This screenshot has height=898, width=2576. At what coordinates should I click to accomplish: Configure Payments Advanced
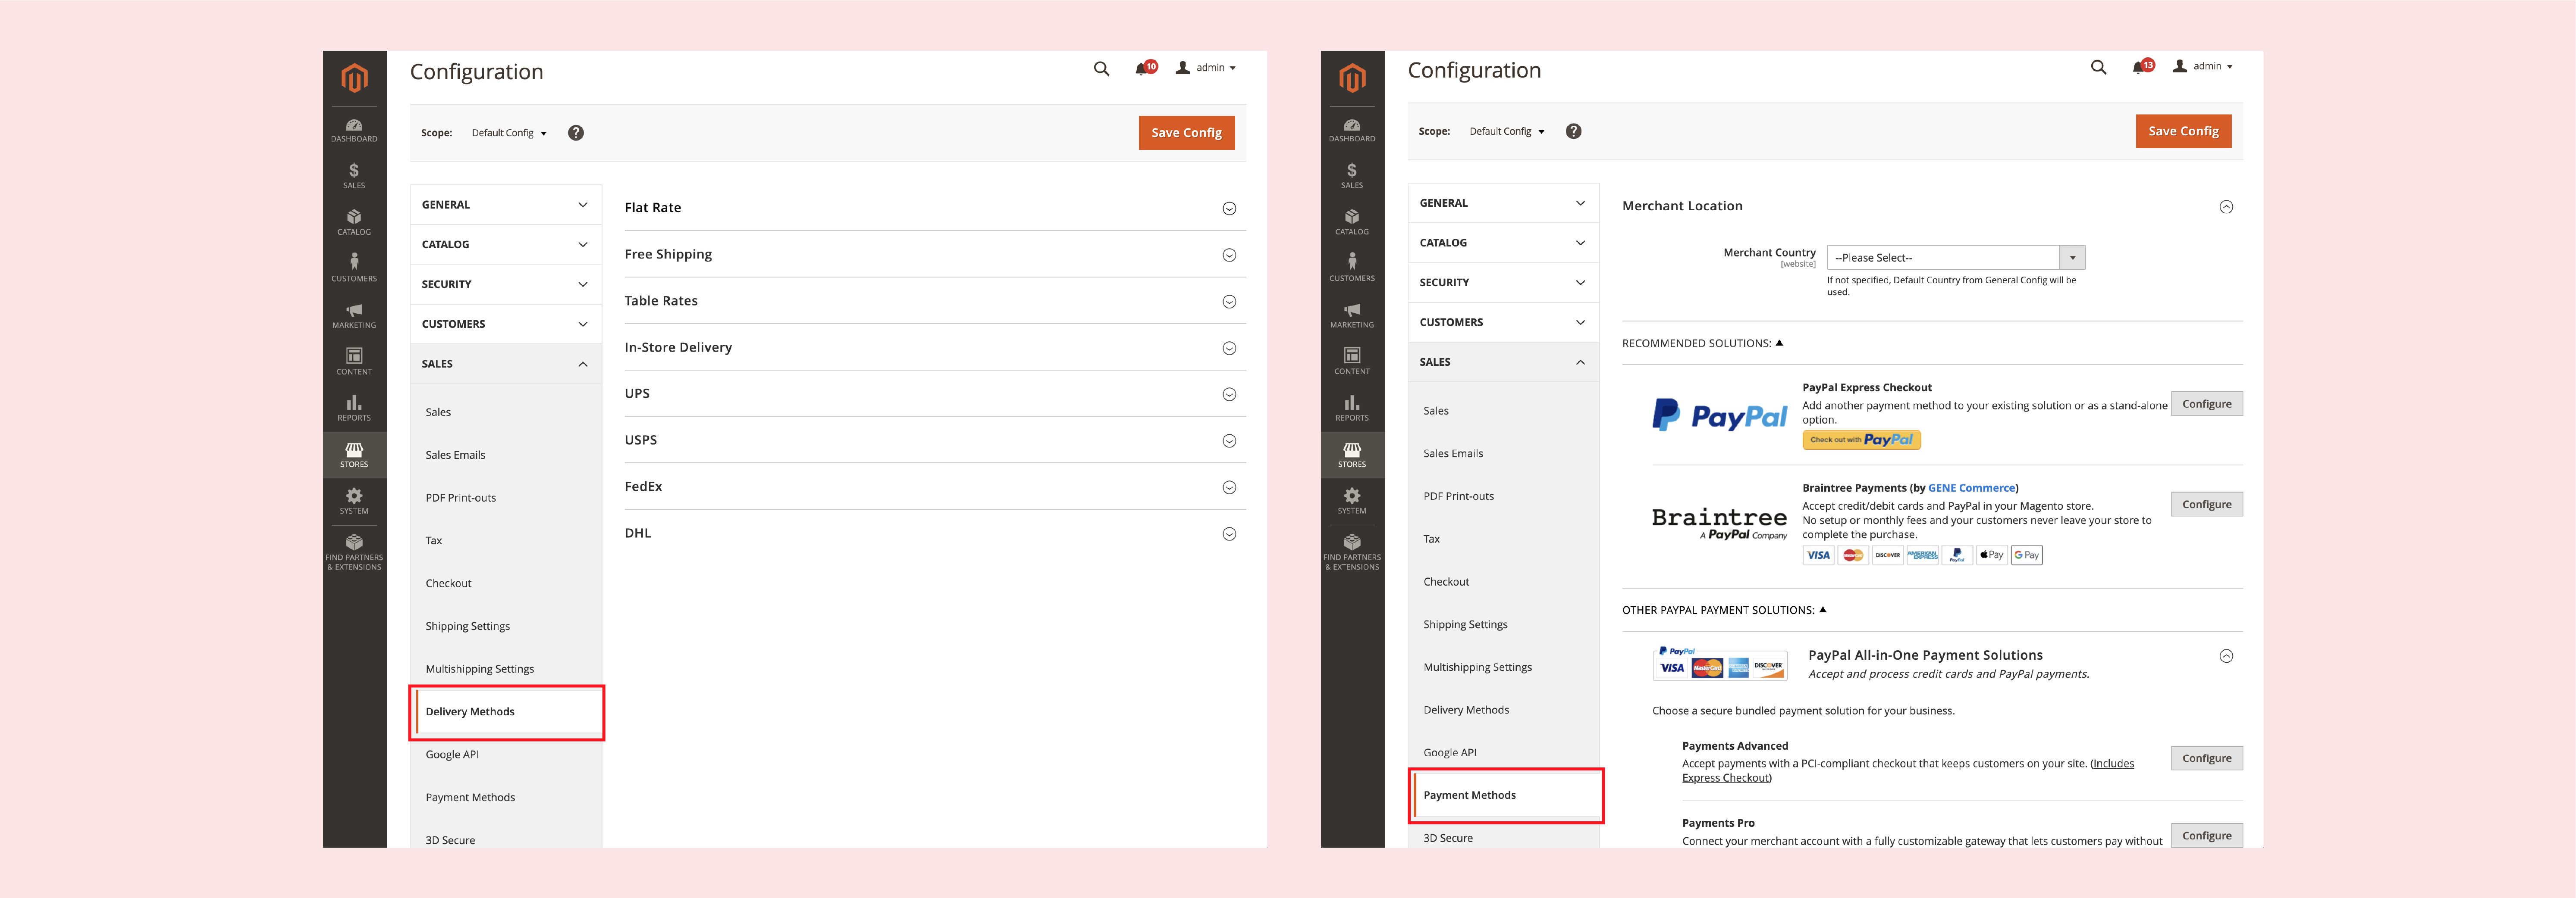coord(2206,758)
